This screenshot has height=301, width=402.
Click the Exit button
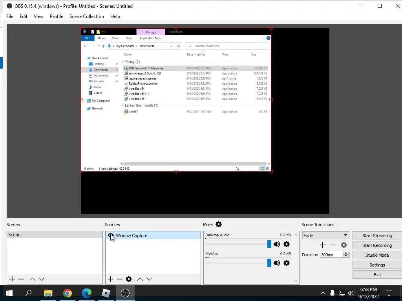click(x=377, y=275)
